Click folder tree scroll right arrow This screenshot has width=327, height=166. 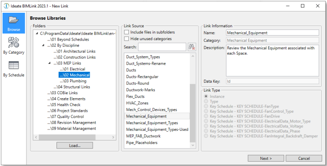click(x=113, y=137)
